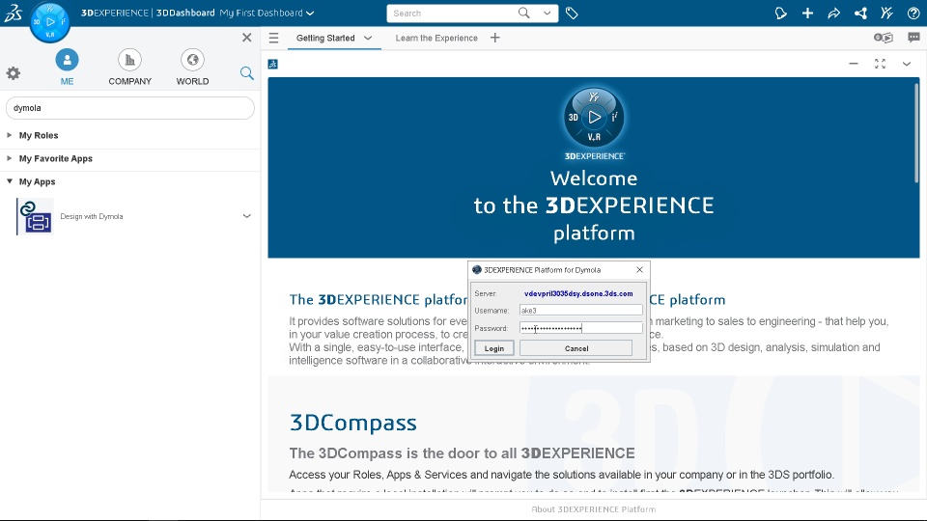Open the My First Dashboard dropdown

point(310,13)
